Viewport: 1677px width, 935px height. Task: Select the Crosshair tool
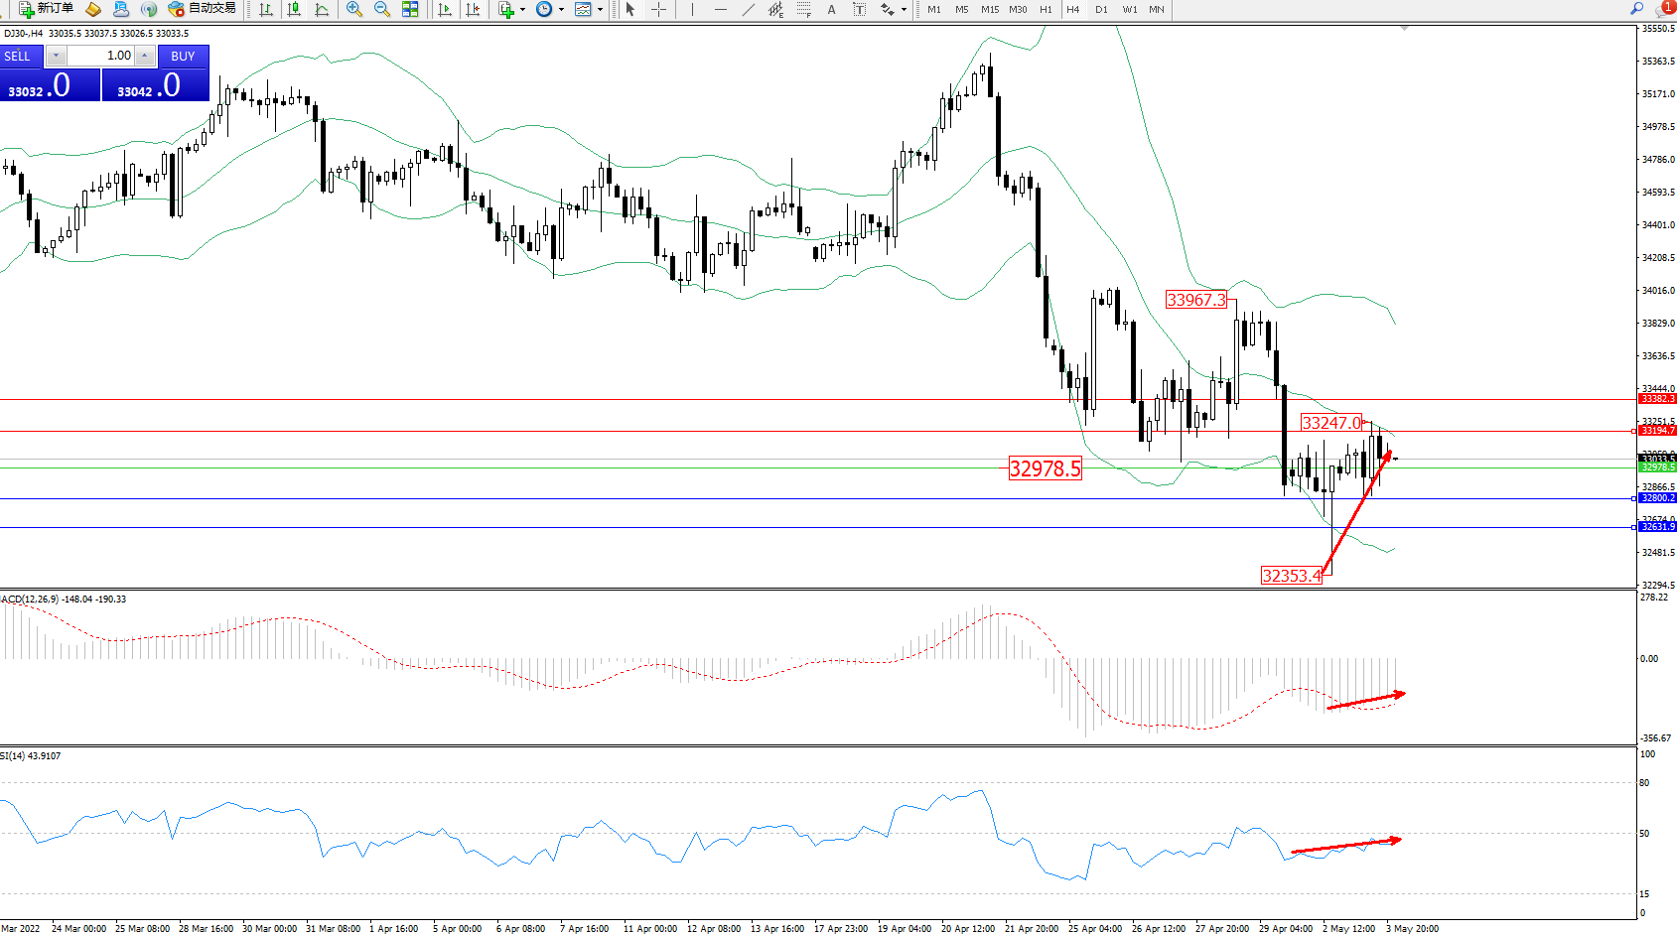pyautogui.click(x=658, y=9)
